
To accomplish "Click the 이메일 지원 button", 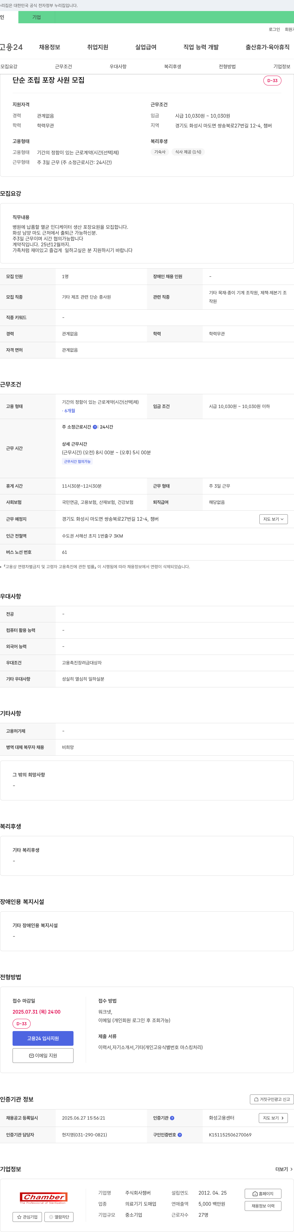I will pyautogui.click(x=43, y=1056).
